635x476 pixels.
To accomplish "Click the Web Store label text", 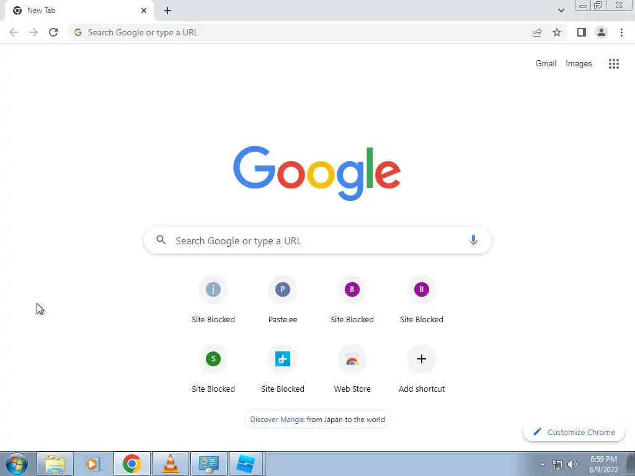I will pyautogui.click(x=352, y=389).
